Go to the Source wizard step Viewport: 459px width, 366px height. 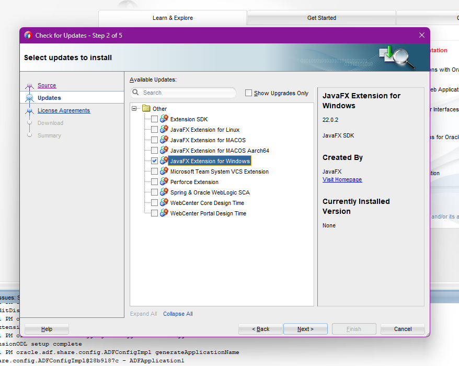(47, 85)
